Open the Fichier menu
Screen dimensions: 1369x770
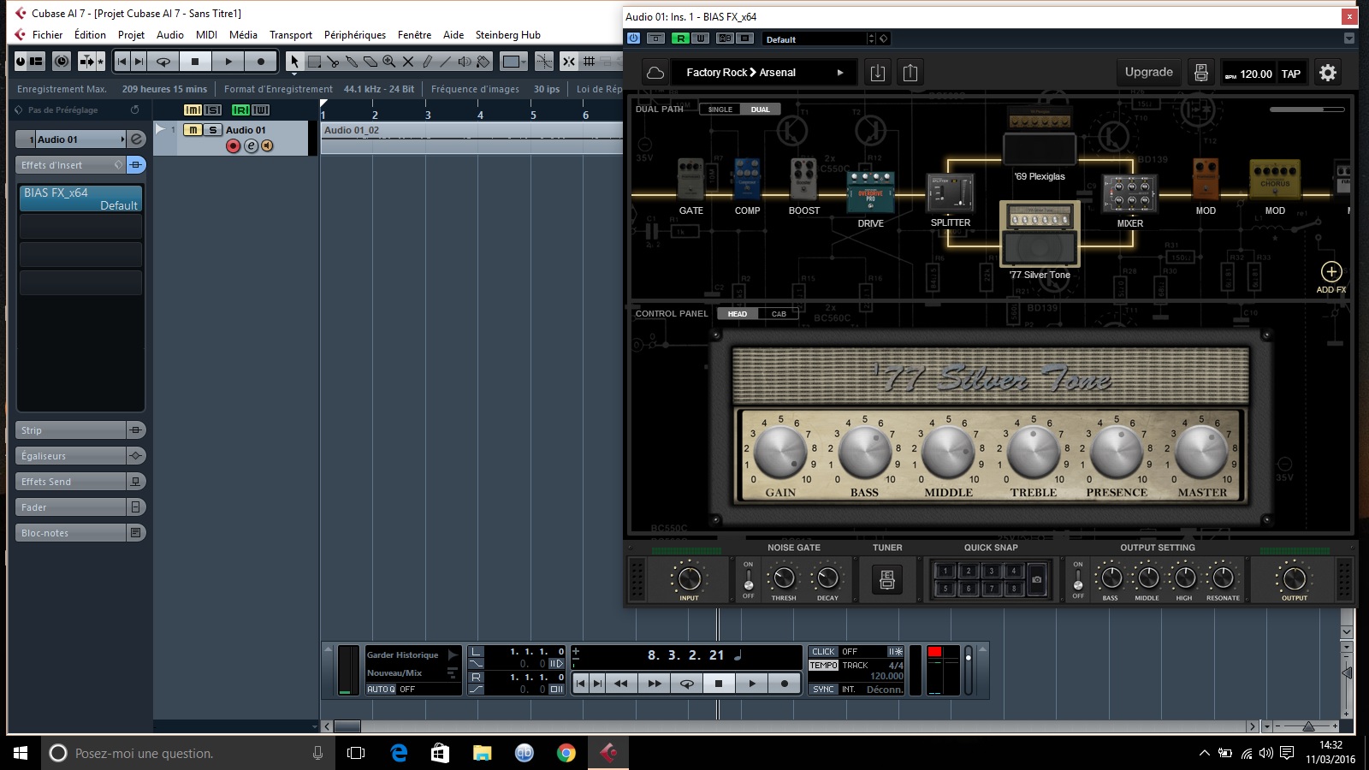pyautogui.click(x=47, y=35)
